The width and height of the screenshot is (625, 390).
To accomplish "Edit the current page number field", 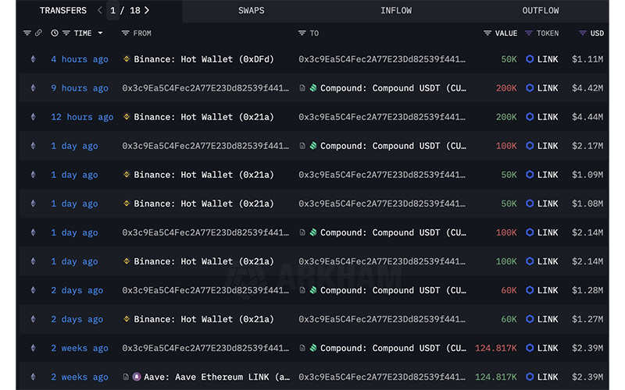I will click(112, 10).
